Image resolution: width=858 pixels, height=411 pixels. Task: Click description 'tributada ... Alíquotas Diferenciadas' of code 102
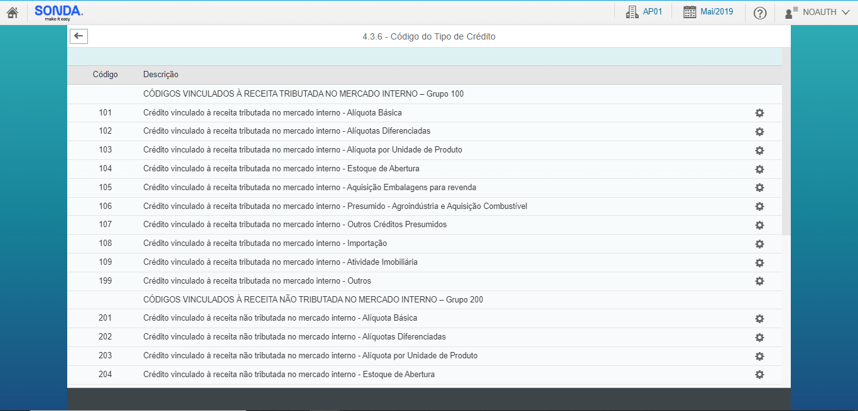pos(287,131)
